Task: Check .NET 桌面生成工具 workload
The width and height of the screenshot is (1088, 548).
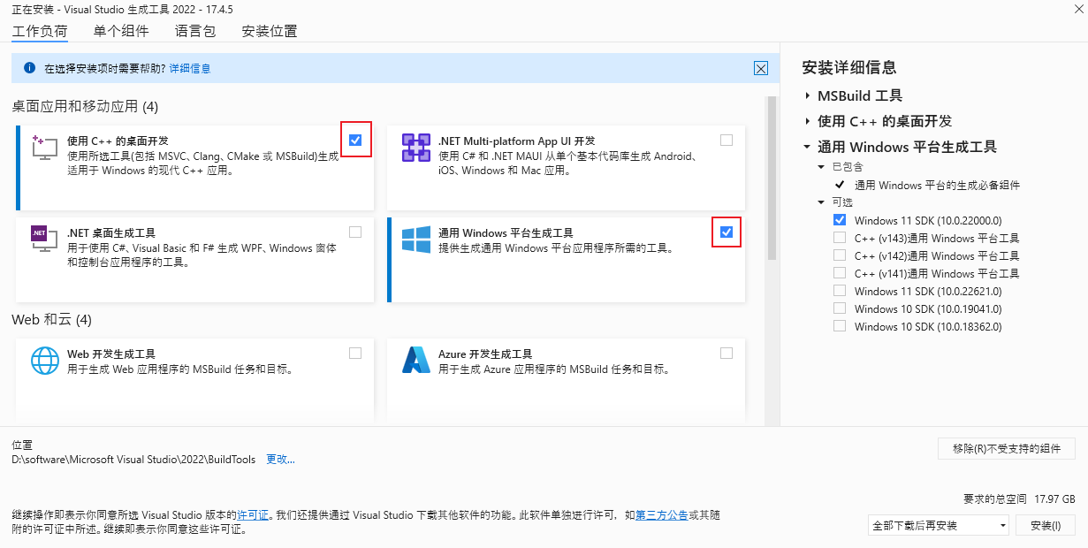Action: click(355, 232)
